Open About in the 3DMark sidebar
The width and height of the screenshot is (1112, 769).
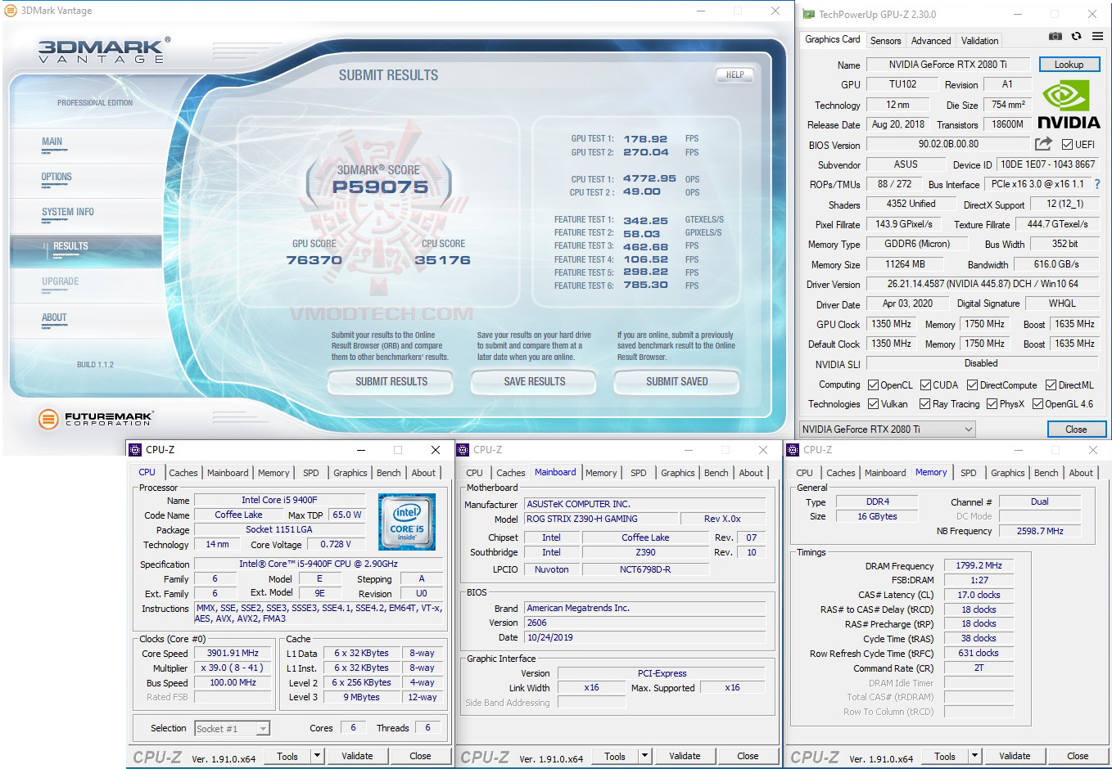click(x=54, y=317)
